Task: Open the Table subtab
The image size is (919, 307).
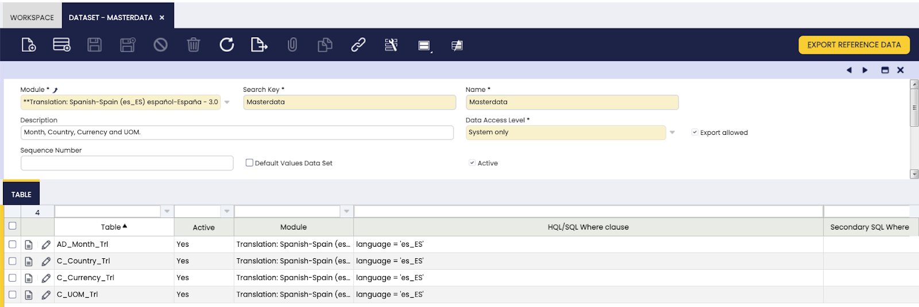Action: pos(21,195)
